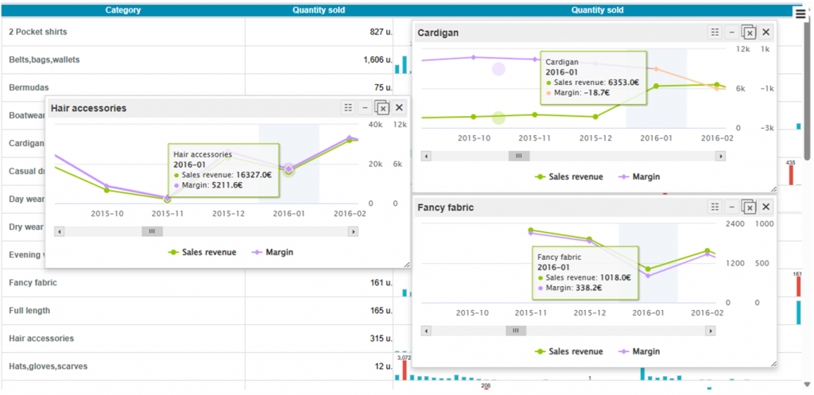Viewport: 814px width, 395px height.
Task: Toggle Margin series in Fancy fabric legend
Action: [639, 351]
